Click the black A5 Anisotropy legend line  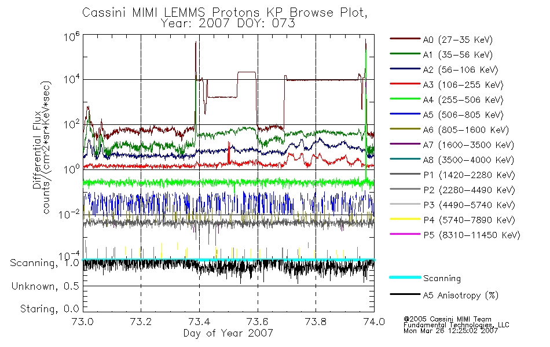[405, 294]
